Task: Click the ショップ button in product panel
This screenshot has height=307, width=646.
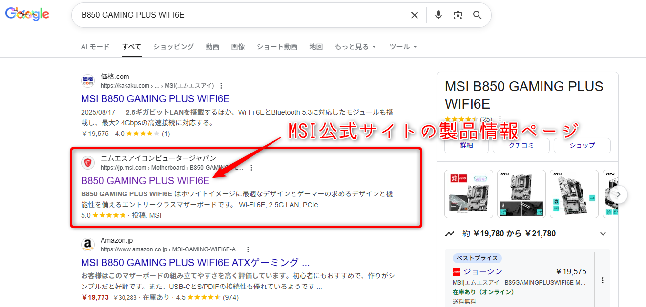Action: pyautogui.click(x=582, y=145)
